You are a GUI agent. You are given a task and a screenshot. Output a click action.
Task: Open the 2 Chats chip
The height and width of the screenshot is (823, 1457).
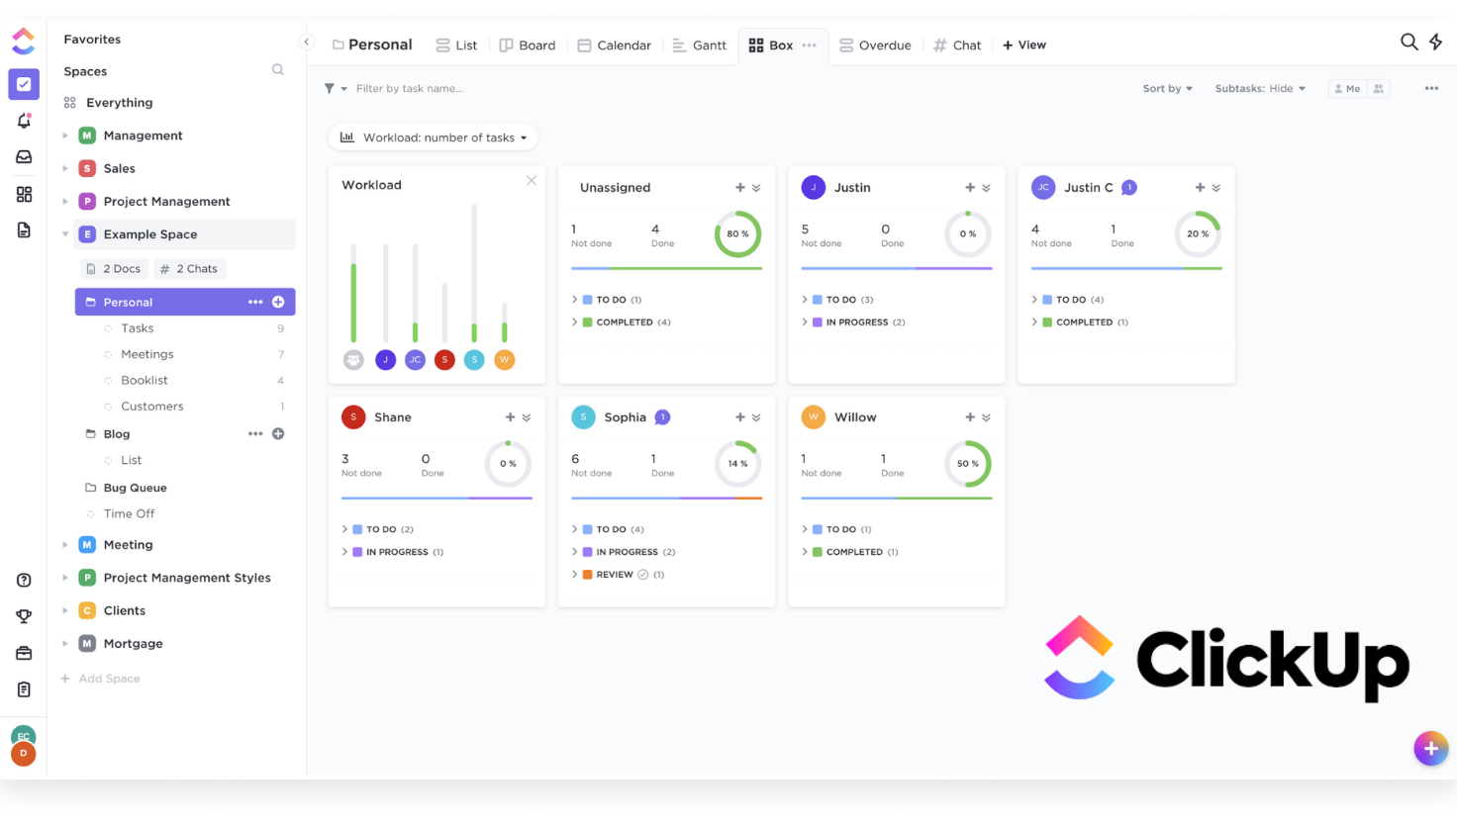point(190,269)
